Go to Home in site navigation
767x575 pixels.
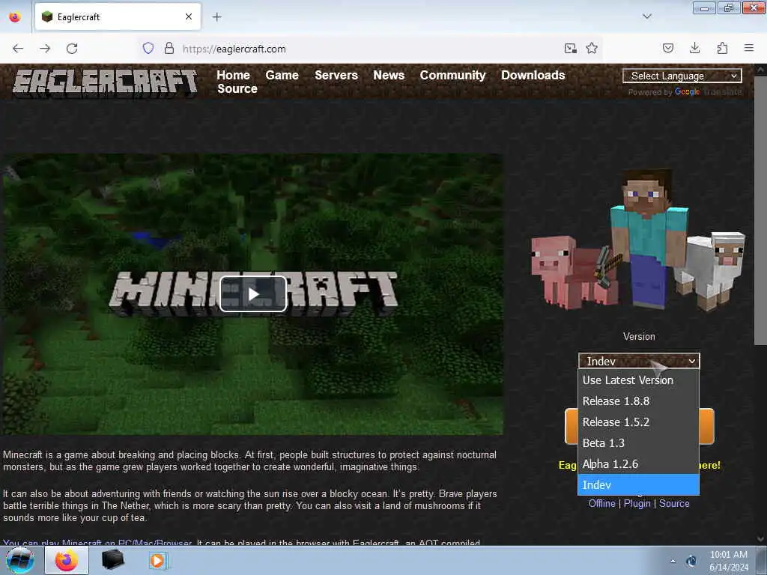[234, 76]
